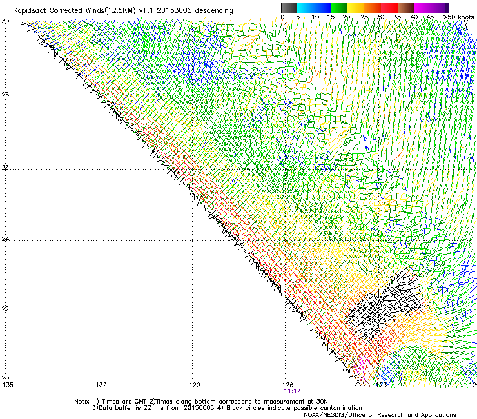
Task: Click the '22' latitude label on left axis
Action: [x=5, y=309]
